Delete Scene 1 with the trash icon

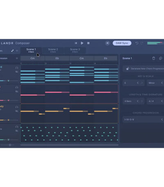pyautogui.click(x=154, y=58)
